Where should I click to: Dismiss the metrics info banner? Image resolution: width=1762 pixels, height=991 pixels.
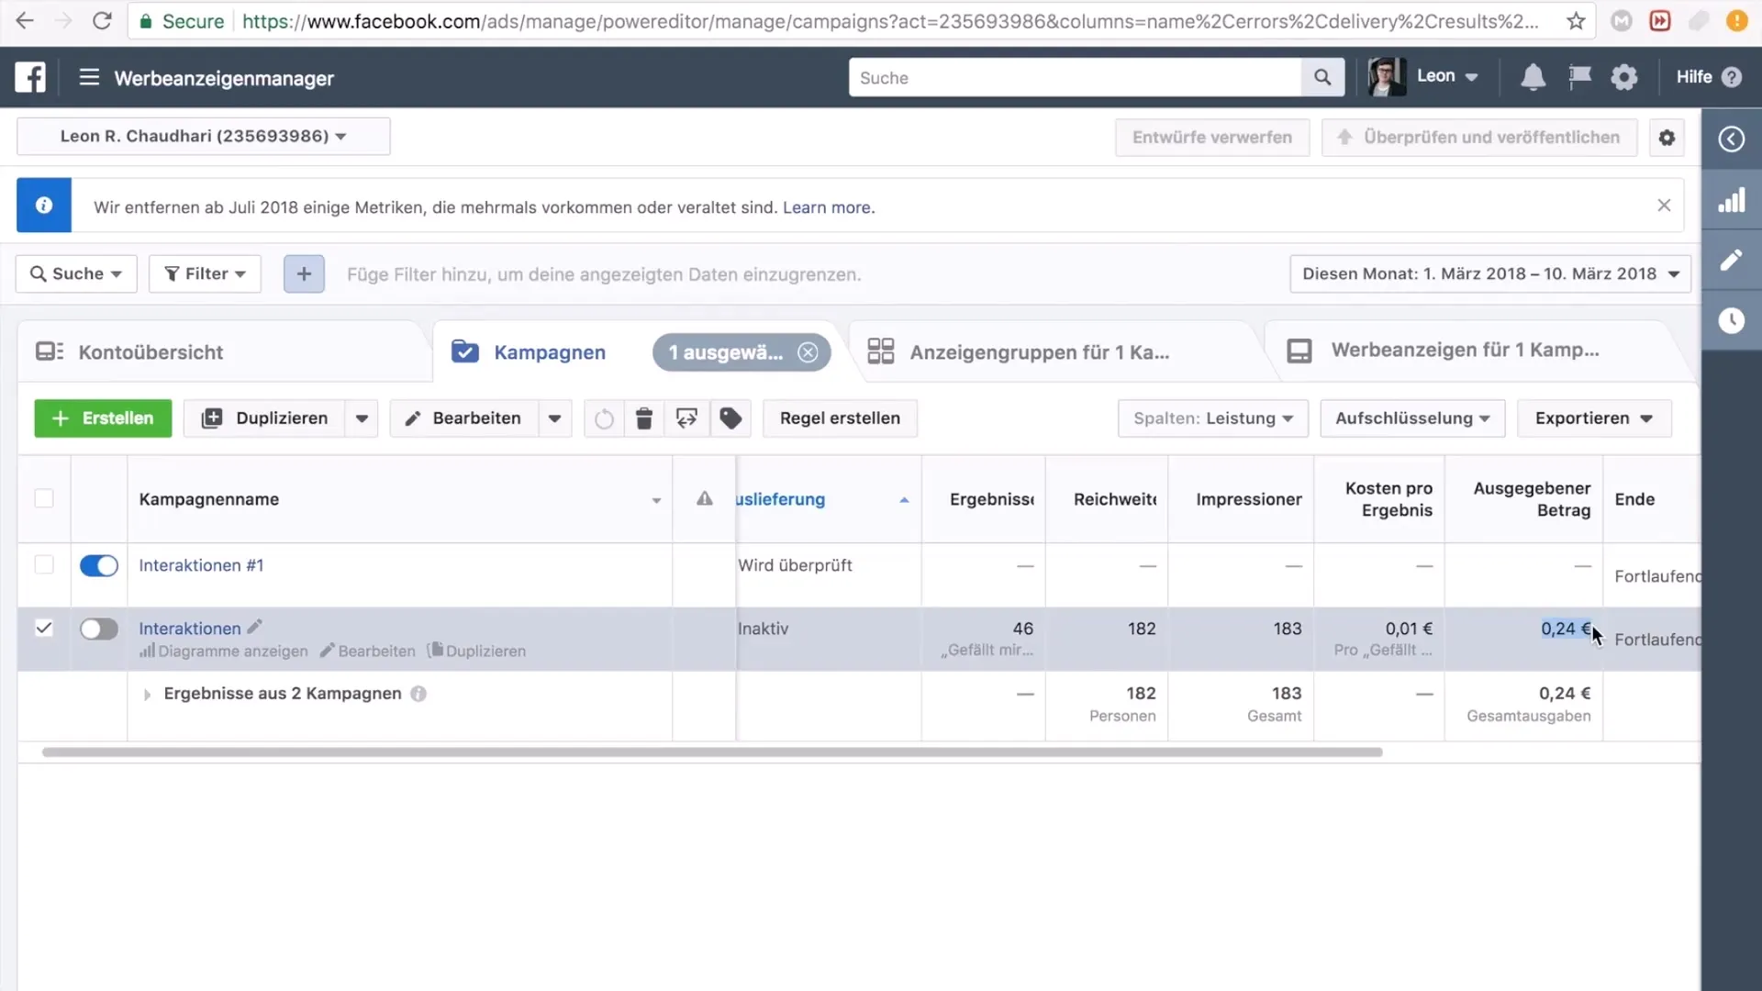tap(1664, 206)
